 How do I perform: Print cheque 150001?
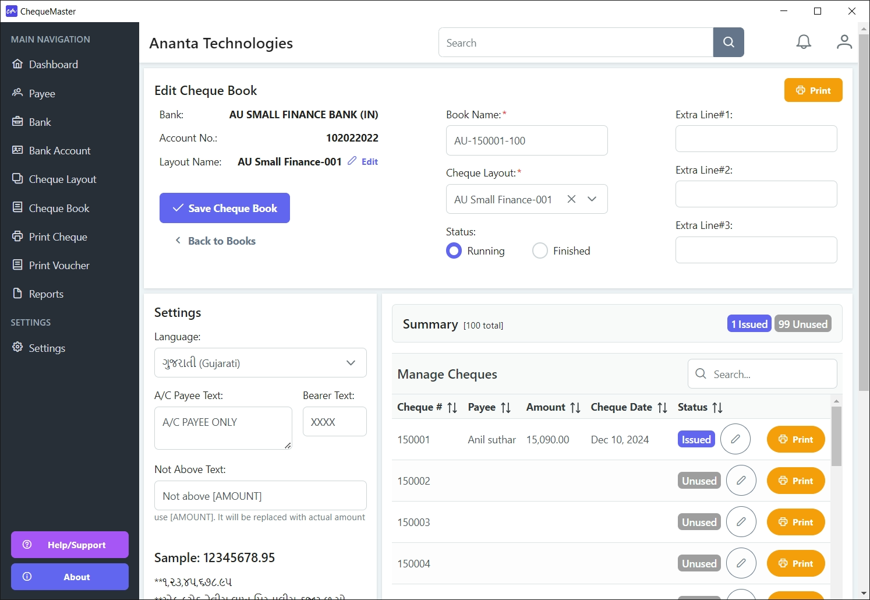tap(796, 439)
